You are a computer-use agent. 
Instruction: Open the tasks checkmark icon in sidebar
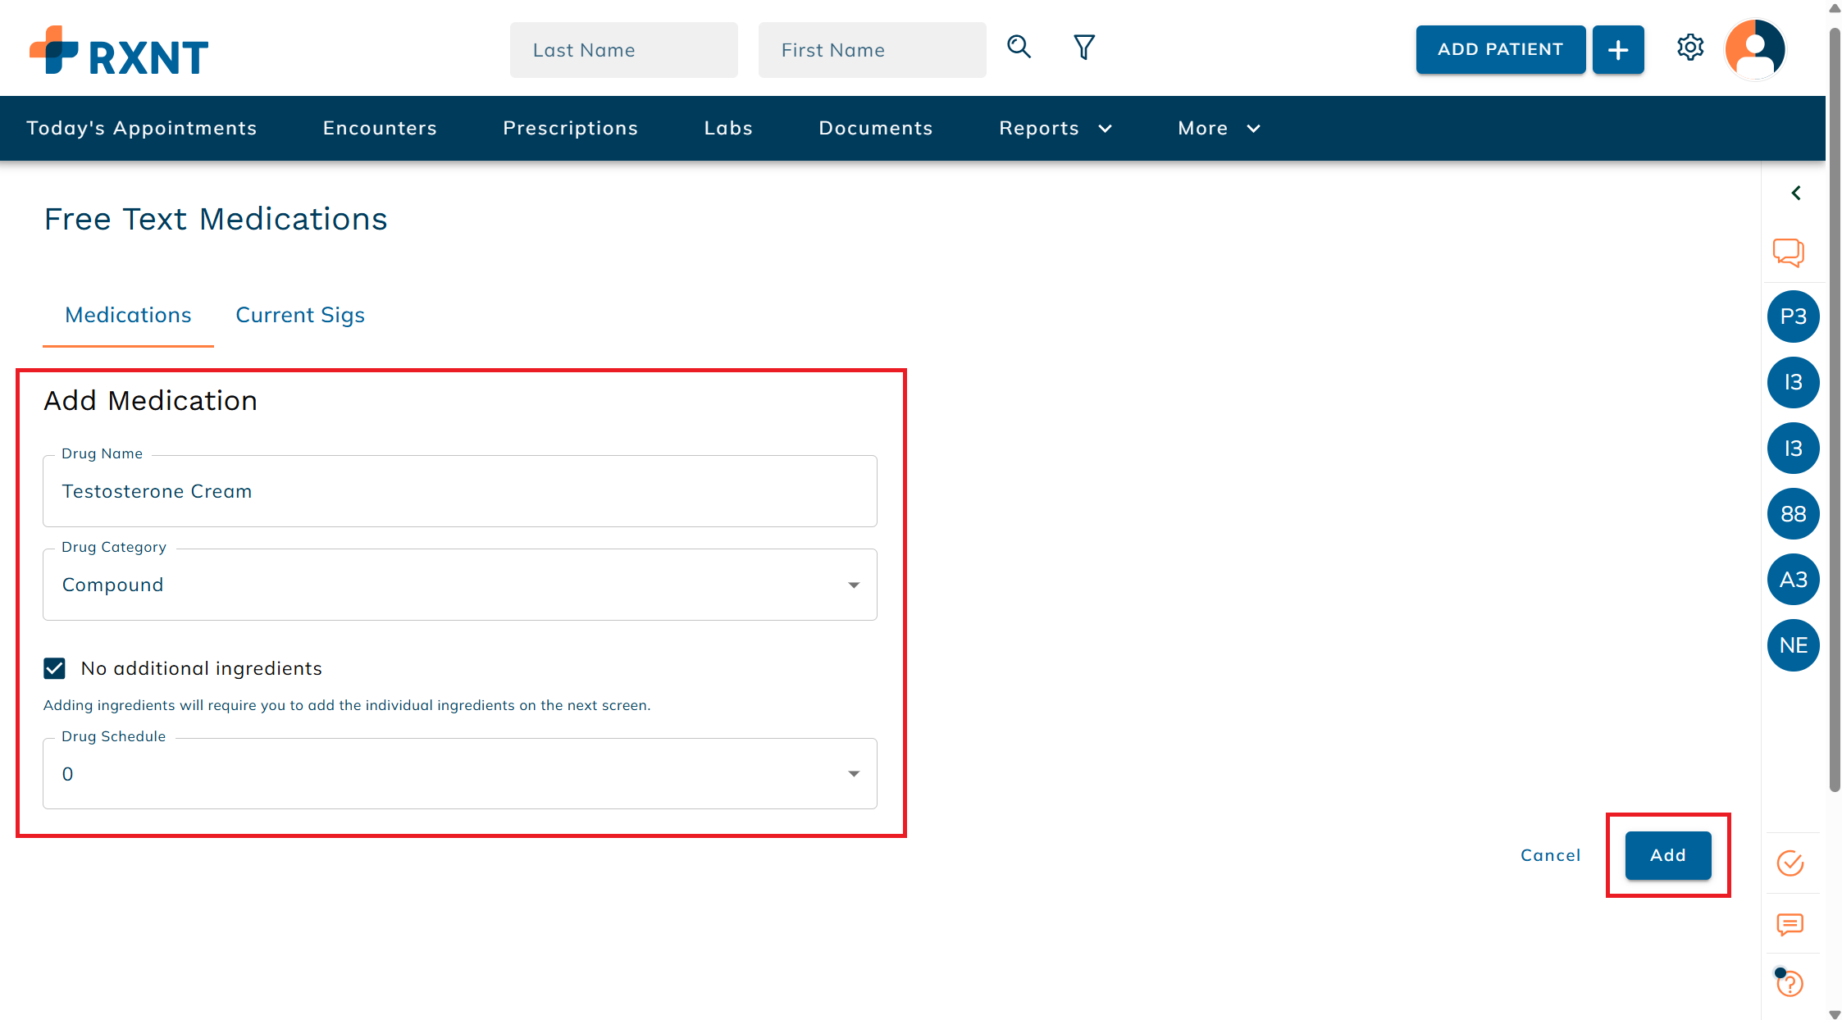tap(1790, 863)
